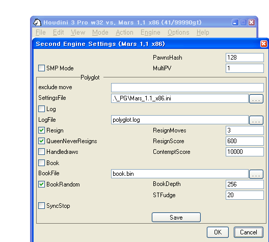The height and width of the screenshot is (242, 269).
Task: Open the Engine menu
Action: point(150,33)
